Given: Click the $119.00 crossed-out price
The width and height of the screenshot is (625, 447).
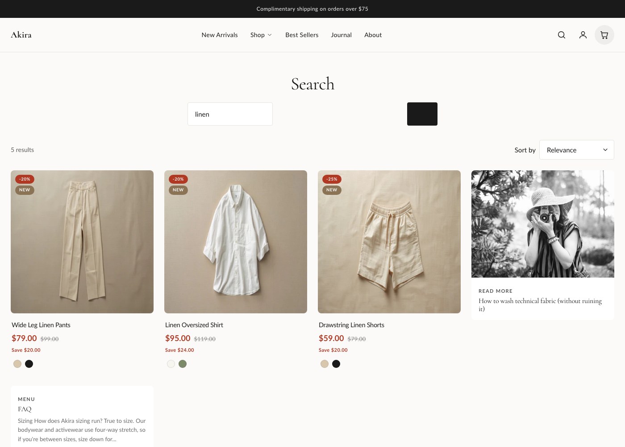Looking at the screenshot, I should click(x=205, y=339).
